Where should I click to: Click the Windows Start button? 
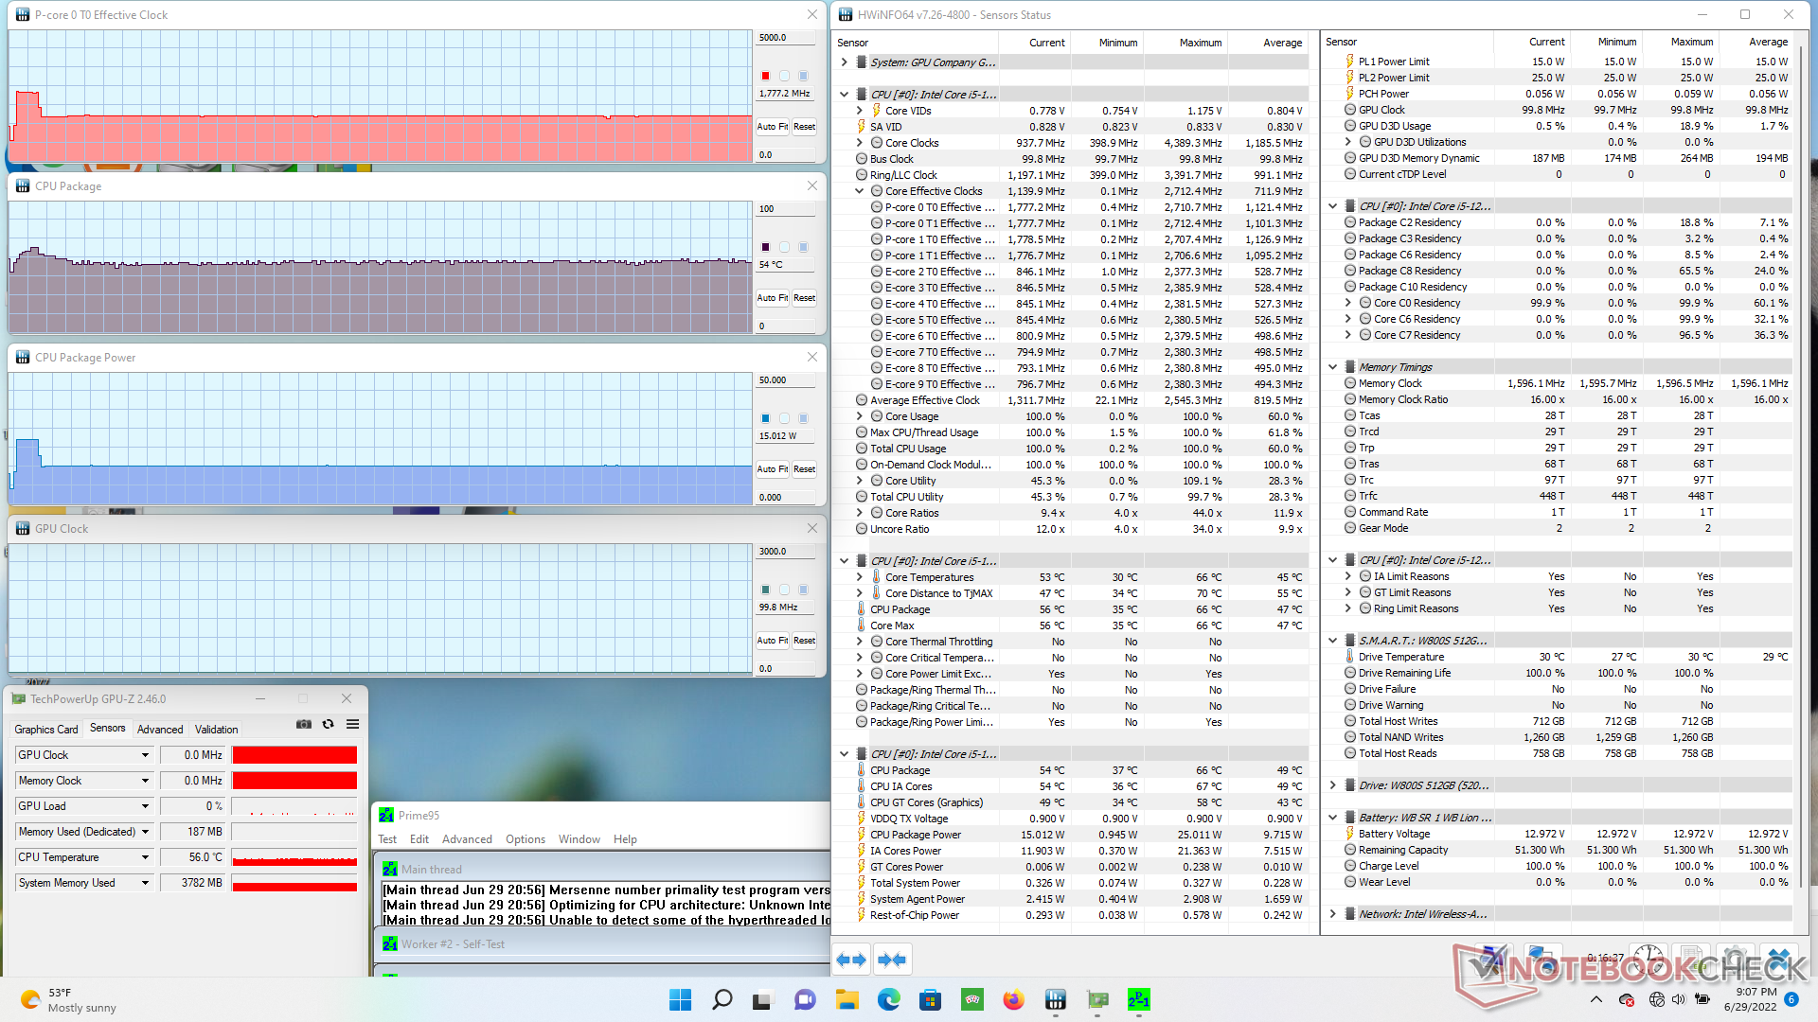[x=680, y=1000]
